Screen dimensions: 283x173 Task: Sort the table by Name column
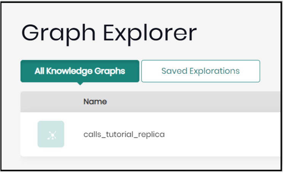95,102
